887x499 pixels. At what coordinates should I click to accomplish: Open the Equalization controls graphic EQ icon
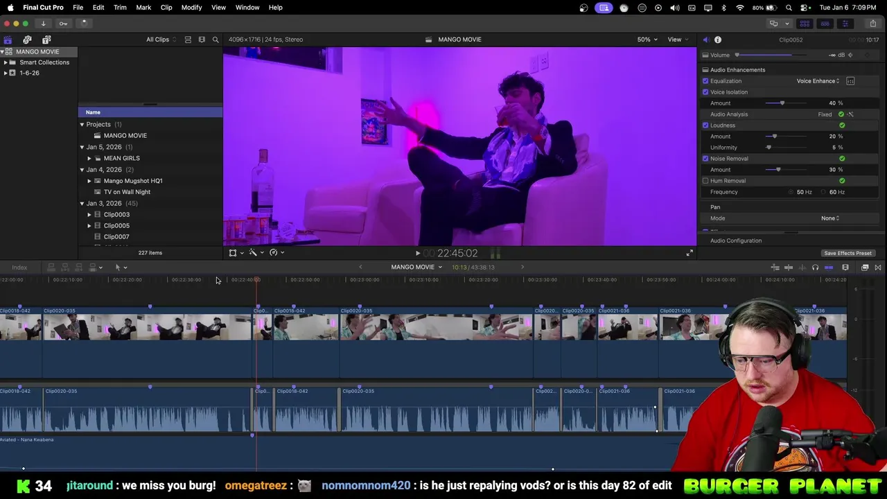(x=850, y=81)
